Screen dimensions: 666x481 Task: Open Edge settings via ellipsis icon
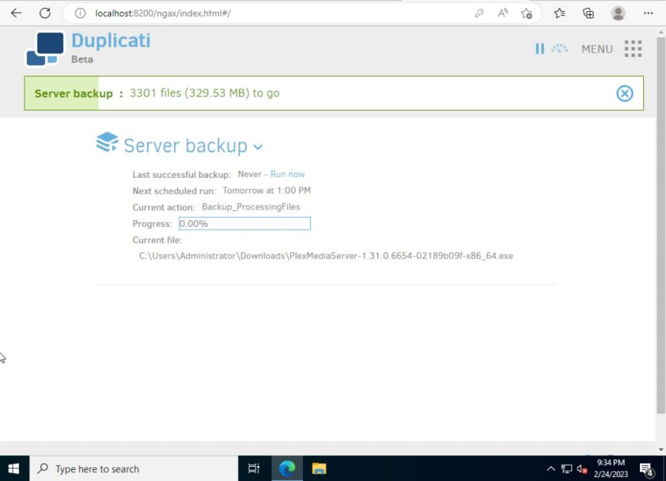click(x=648, y=13)
